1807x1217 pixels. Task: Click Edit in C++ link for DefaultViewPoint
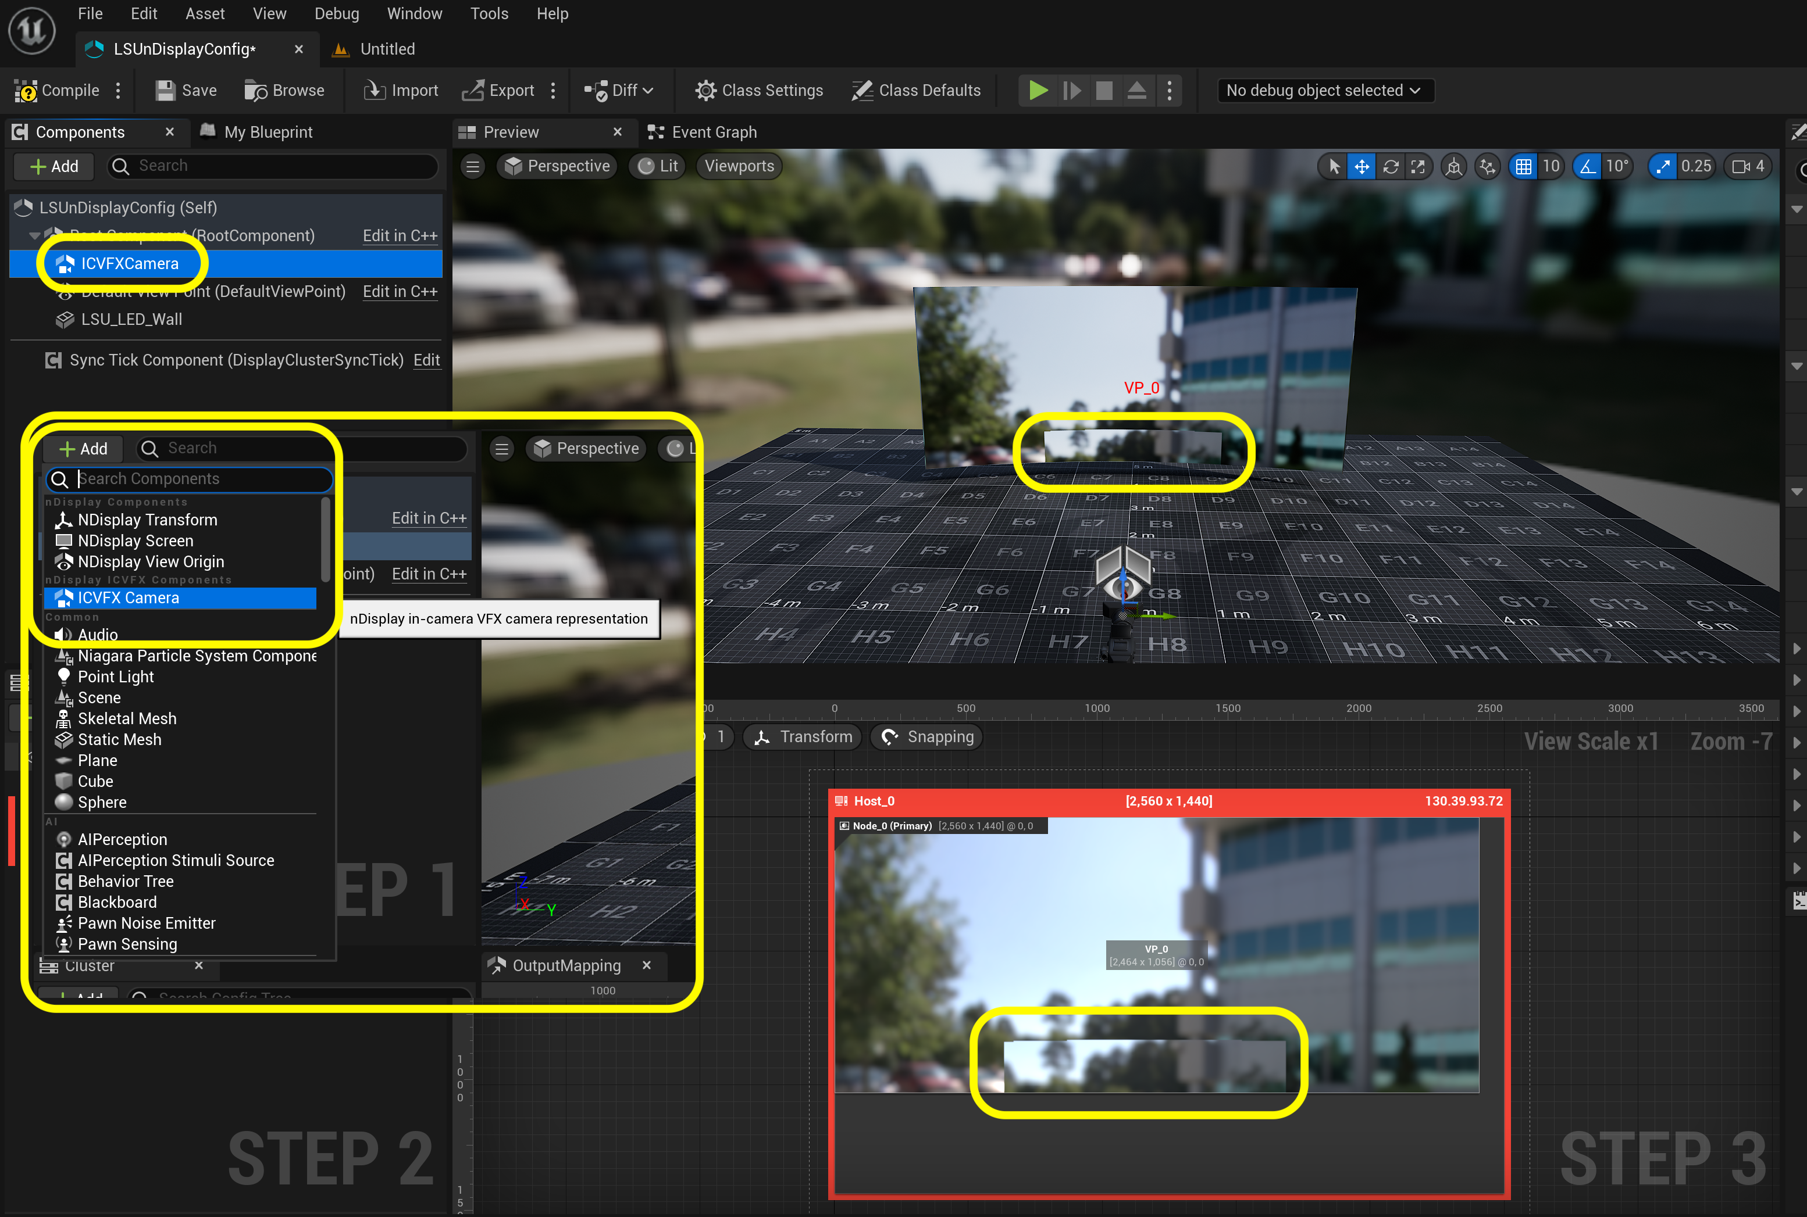point(400,291)
